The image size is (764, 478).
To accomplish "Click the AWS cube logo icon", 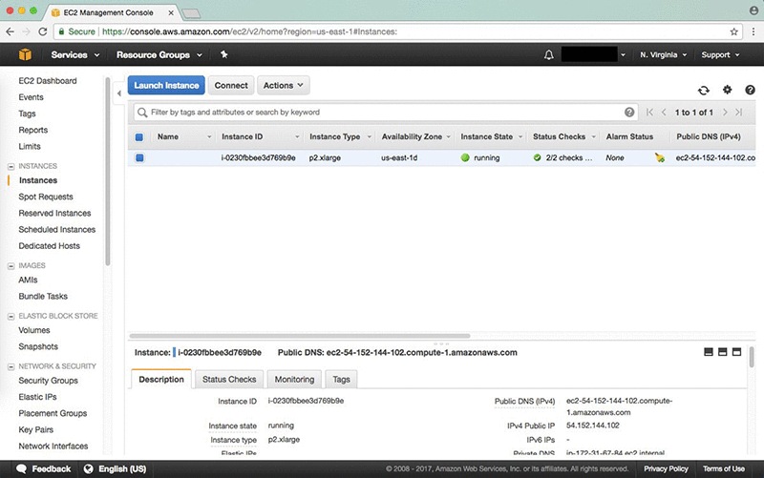I will [x=25, y=54].
